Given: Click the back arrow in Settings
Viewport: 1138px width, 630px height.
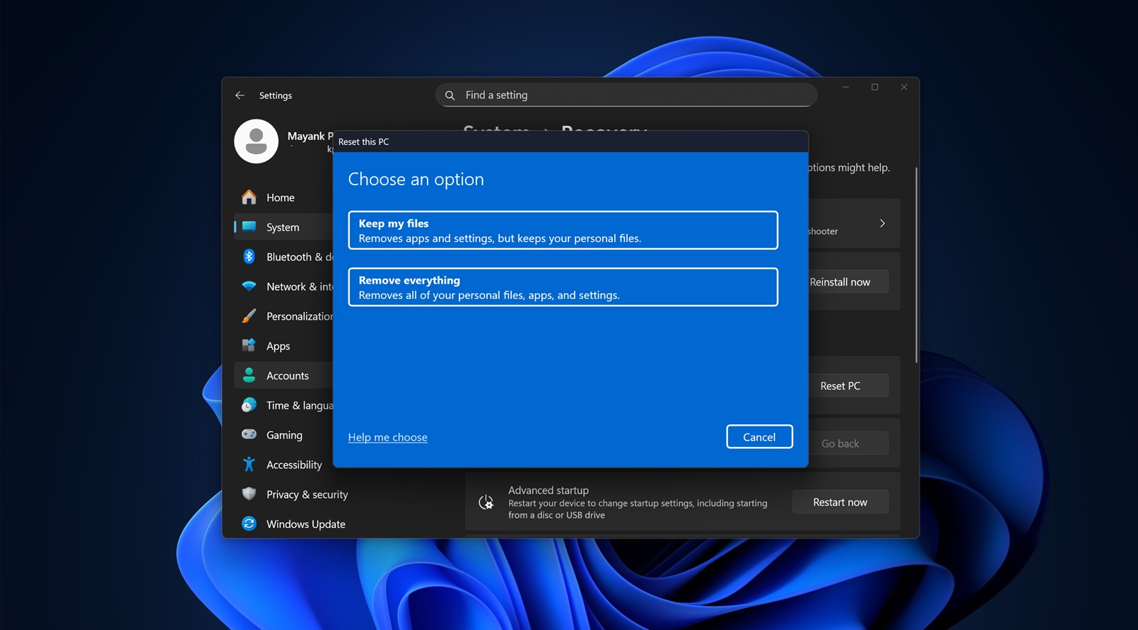Looking at the screenshot, I should click(240, 95).
